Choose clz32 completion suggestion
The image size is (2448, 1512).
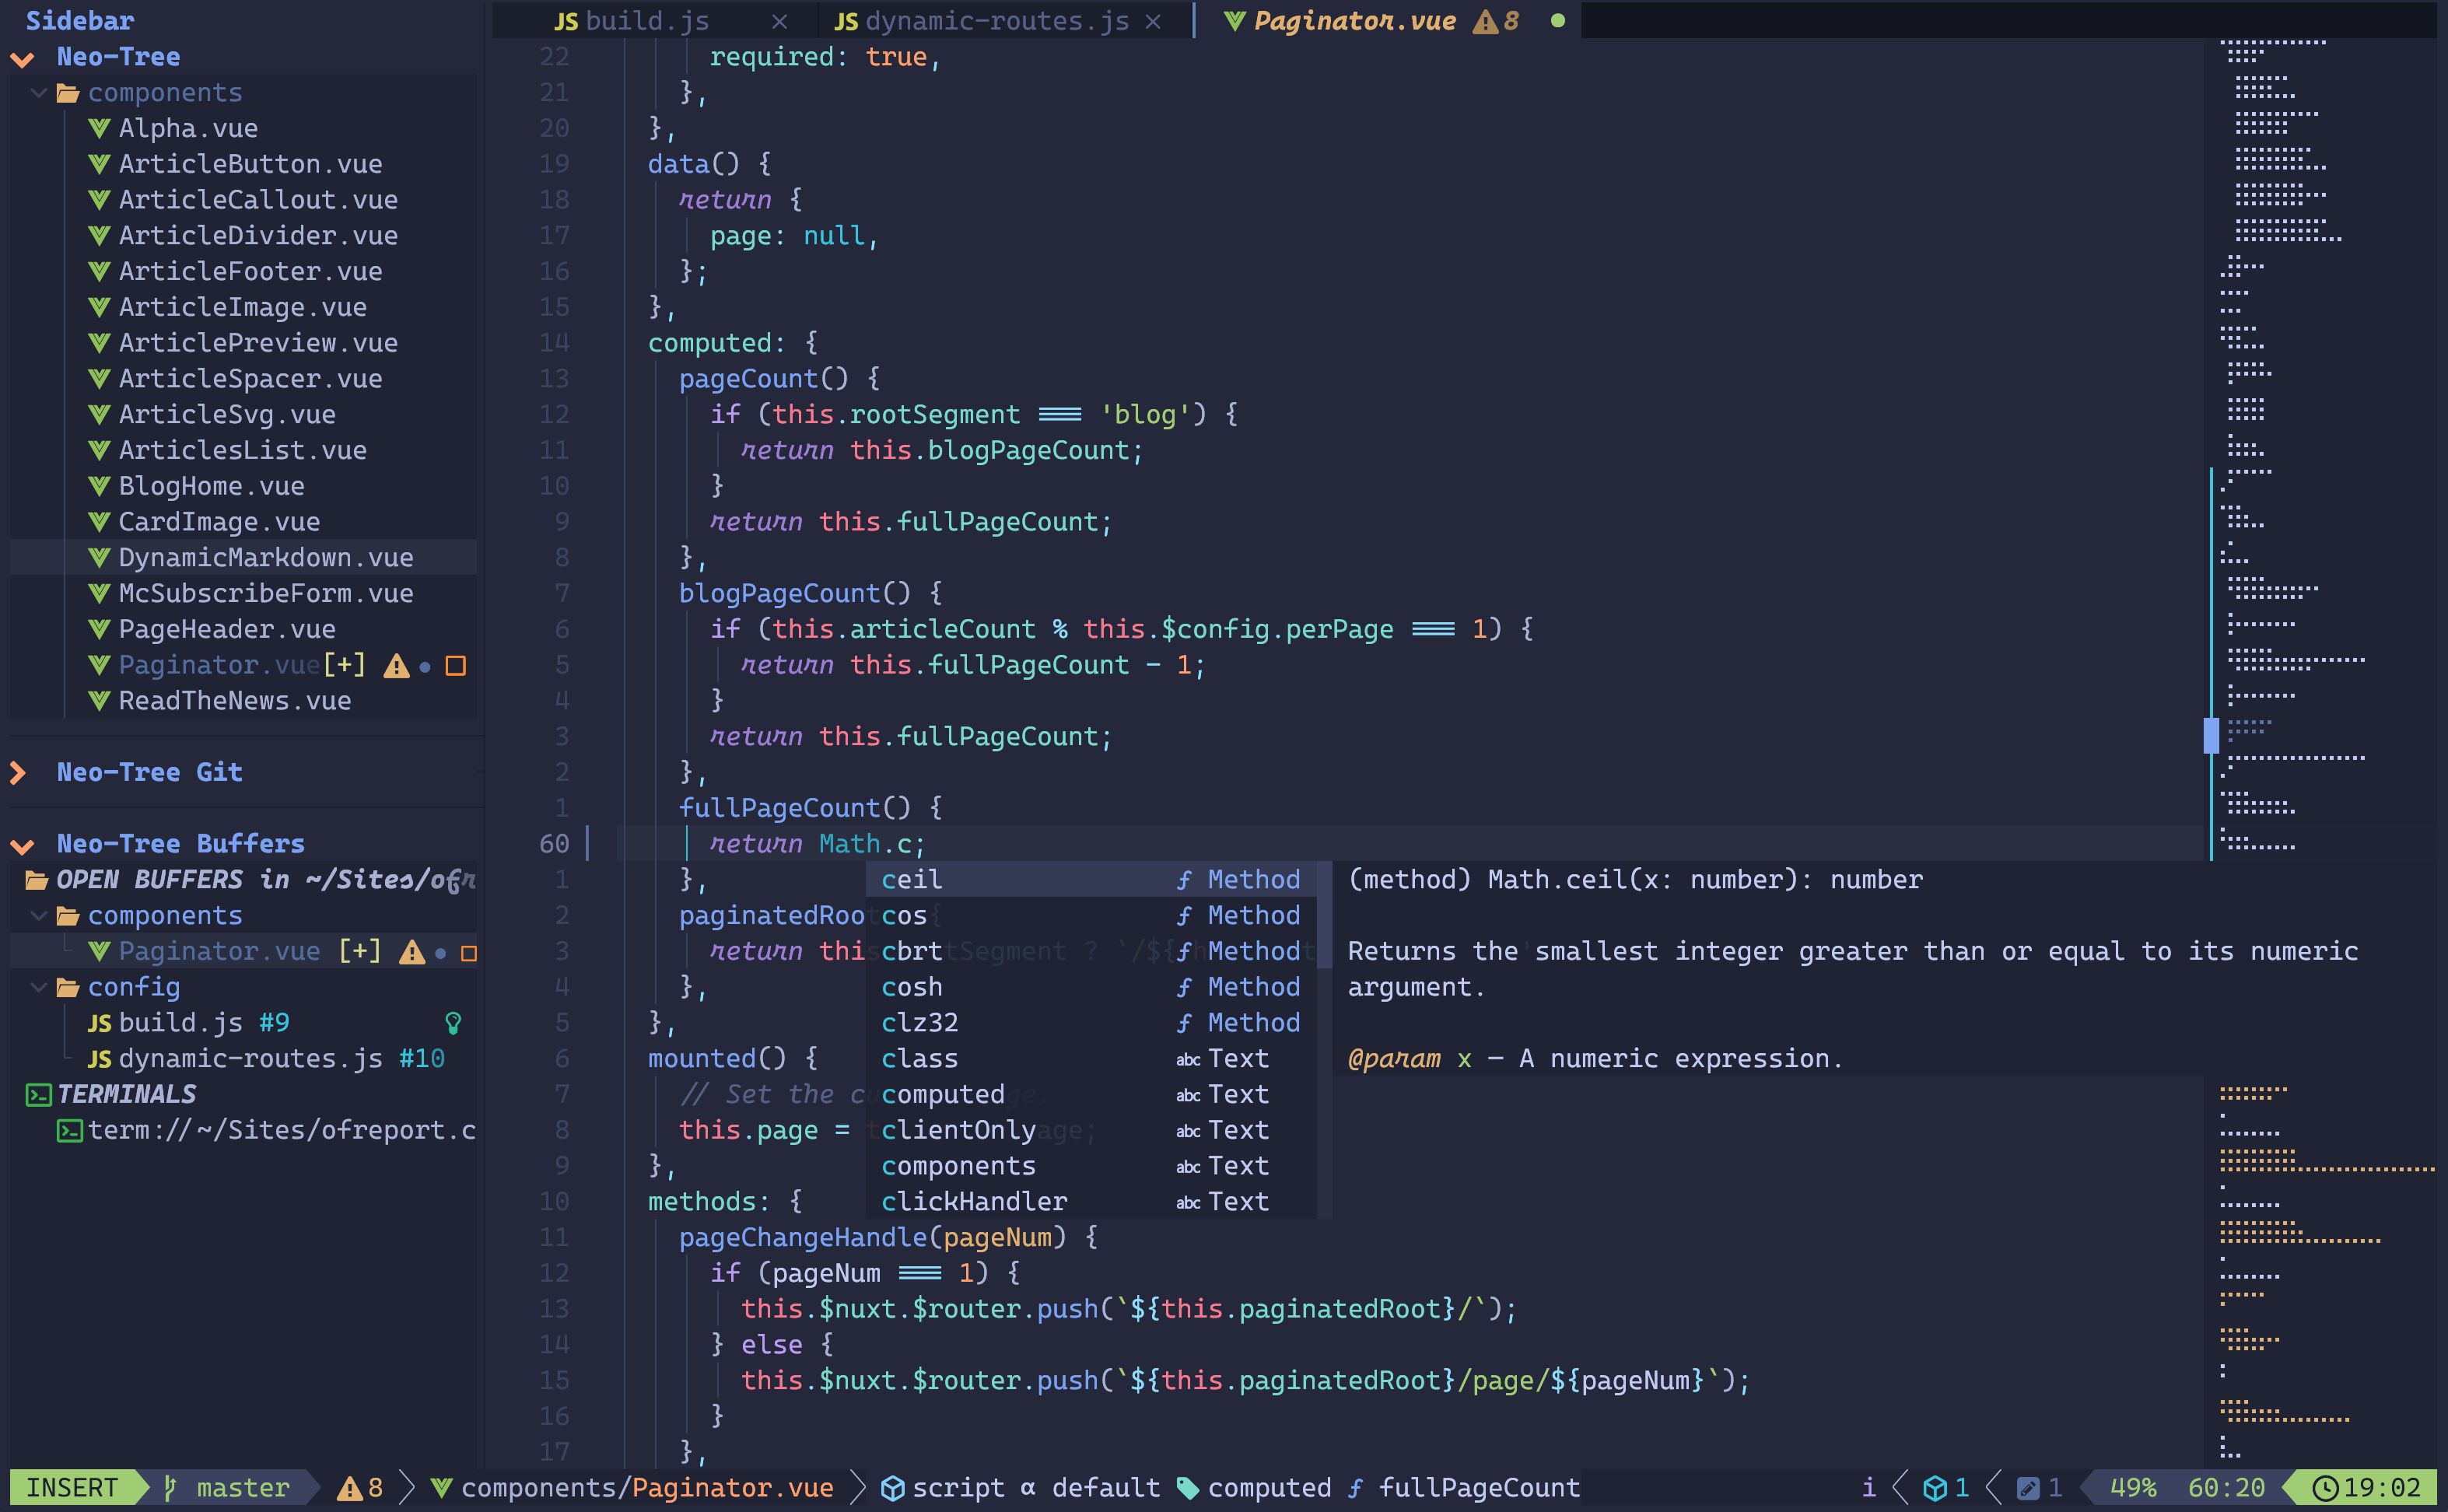click(1091, 1024)
